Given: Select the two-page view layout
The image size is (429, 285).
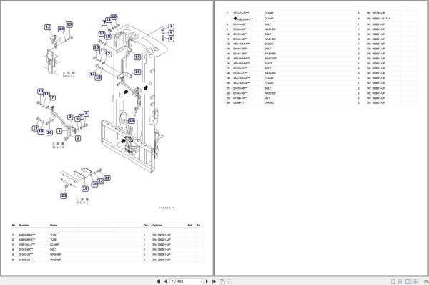Looking at the screenshot, I should click(x=408, y=281).
